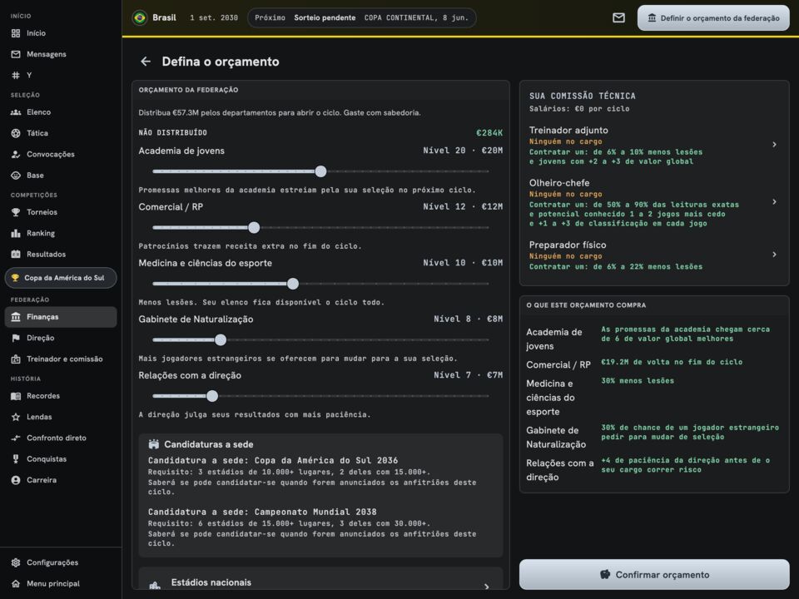This screenshot has height=599, width=799.
Task: Open the Copa da América do Sul button
Action: pyautogui.click(x=61, y=278)
